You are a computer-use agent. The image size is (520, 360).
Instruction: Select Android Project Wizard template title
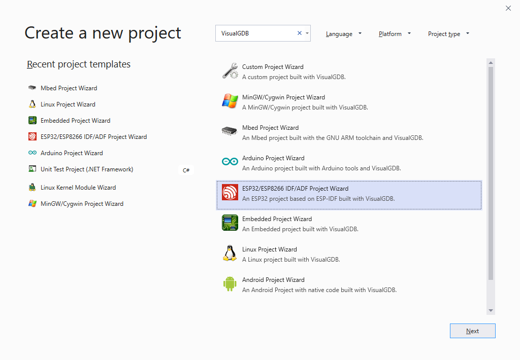point(273,280)
